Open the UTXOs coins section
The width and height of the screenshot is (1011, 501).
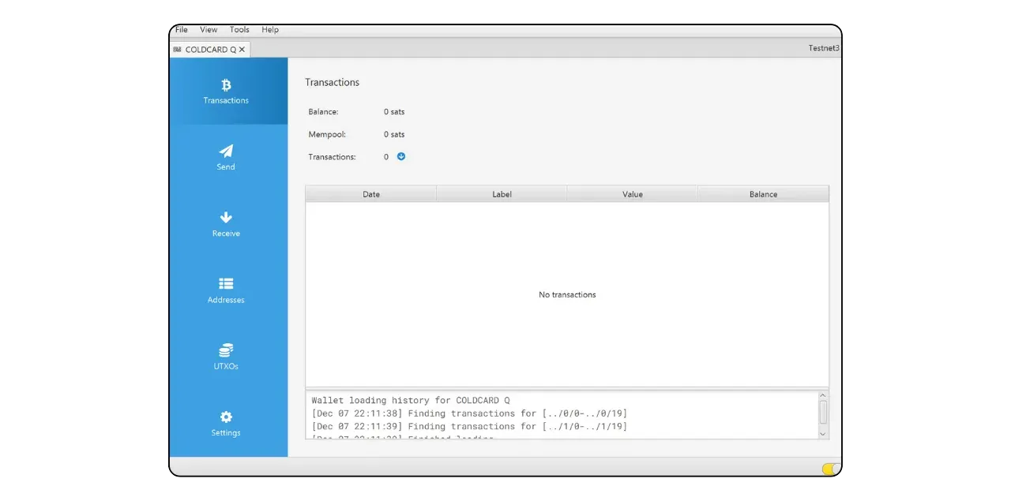(x=226, y=357)
